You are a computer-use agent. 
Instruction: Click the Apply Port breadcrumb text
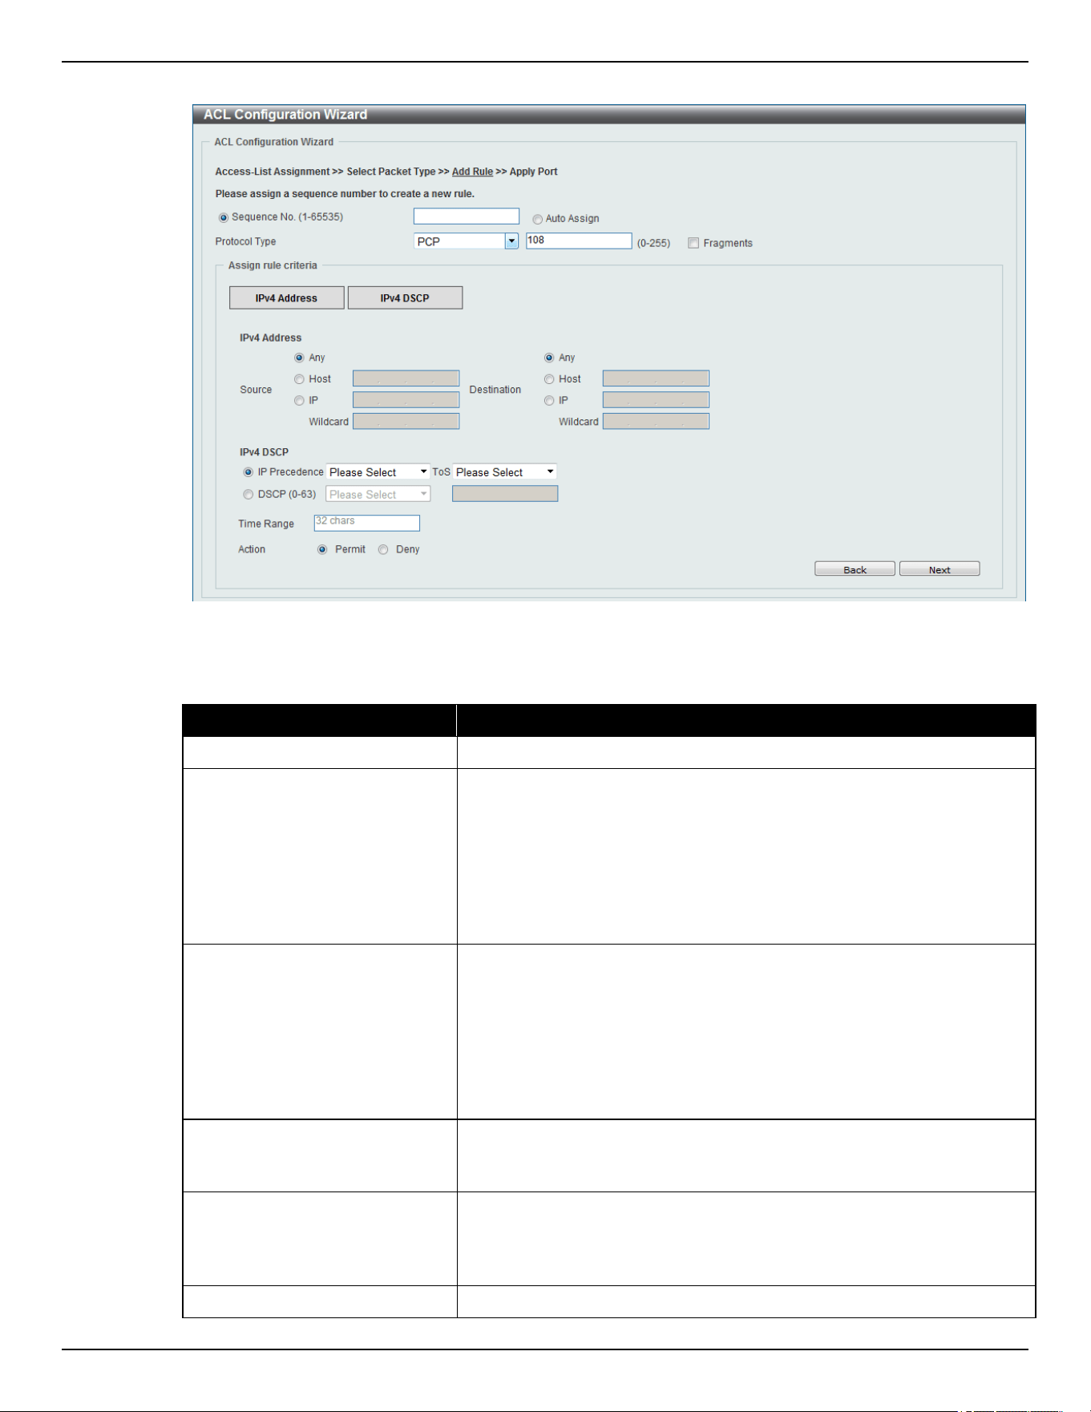coord(534,172)
